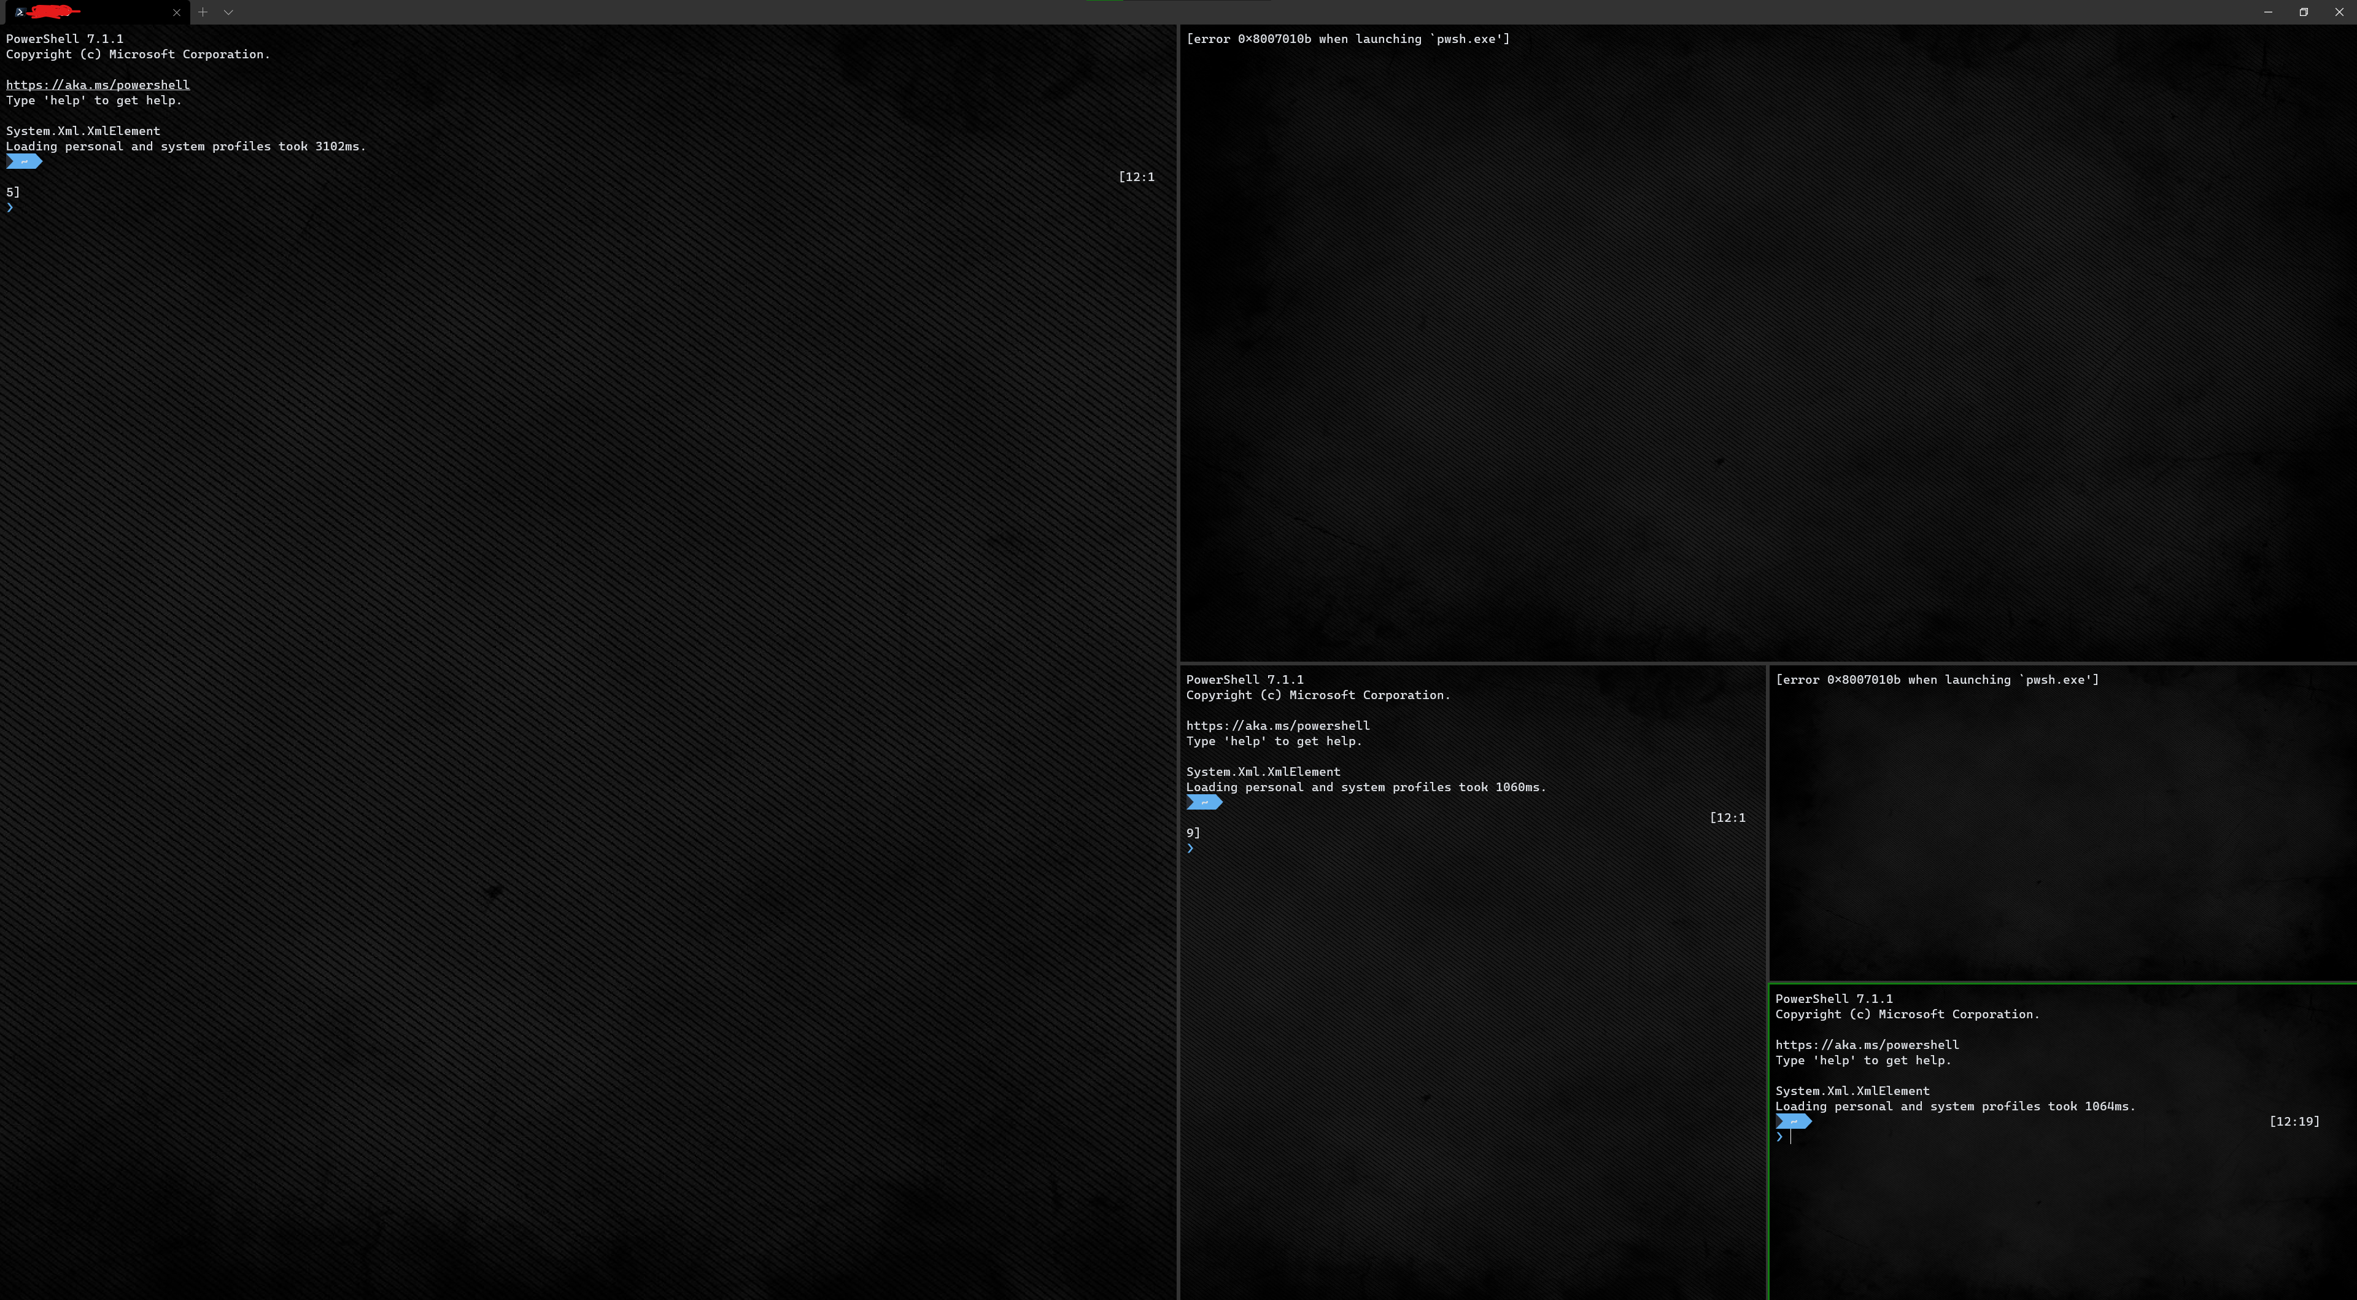Click the blue prompt badge in bottom-right pane
This screenshot has width=2357, height=1300.
pyautogui.click(x=1794, y=1121)
